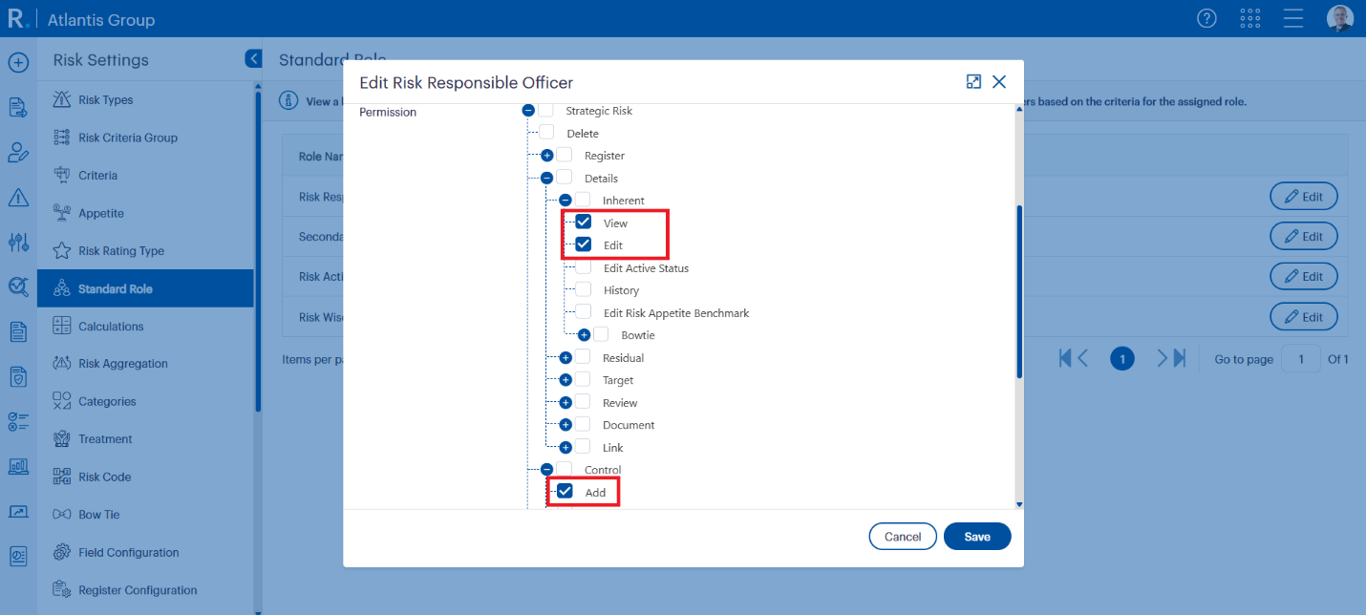Expand the Bowtie tree node

coord(584,335)
